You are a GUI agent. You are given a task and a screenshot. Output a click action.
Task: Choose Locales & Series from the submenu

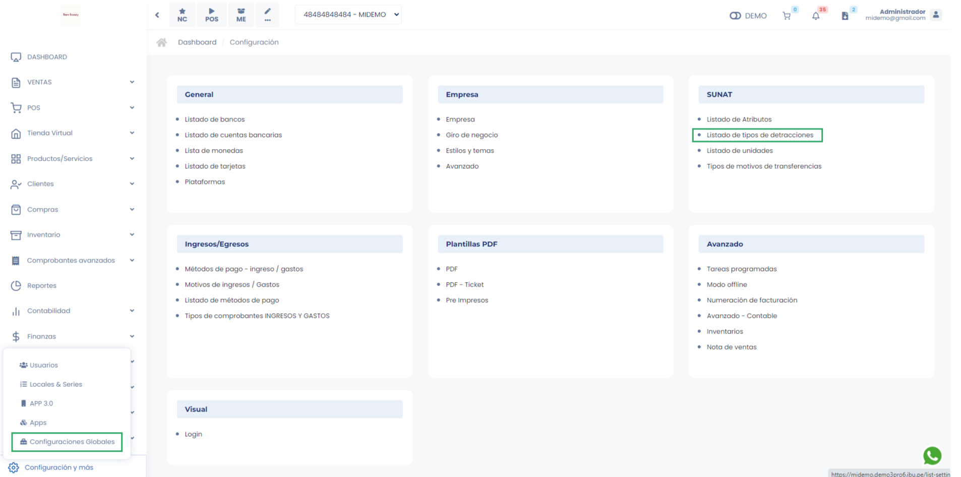coord(55,384)
